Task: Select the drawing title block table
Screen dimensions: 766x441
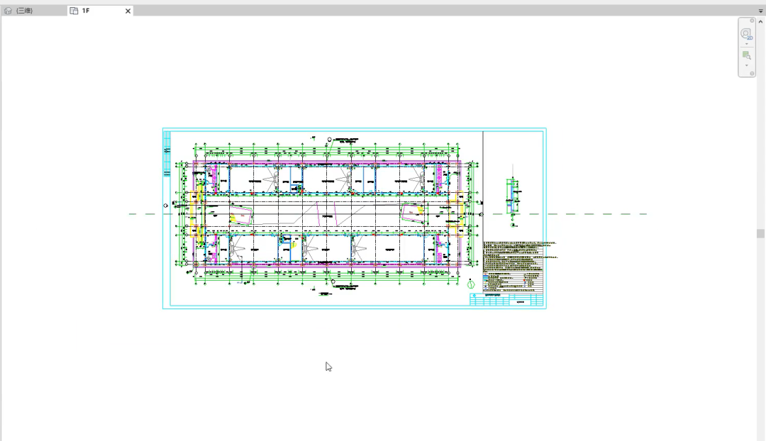Action: 506,300
